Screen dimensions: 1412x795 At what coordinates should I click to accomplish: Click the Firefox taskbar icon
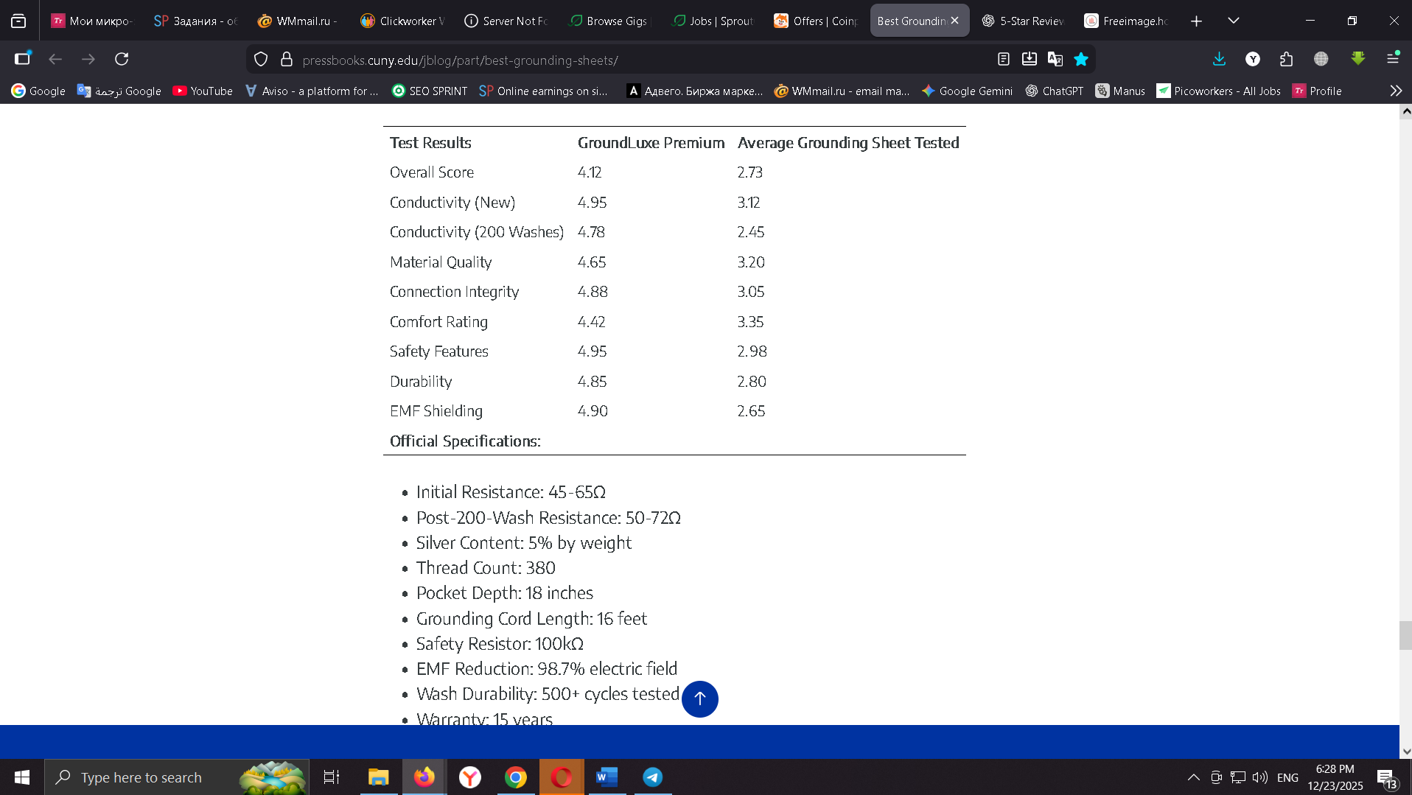[424, 777]
